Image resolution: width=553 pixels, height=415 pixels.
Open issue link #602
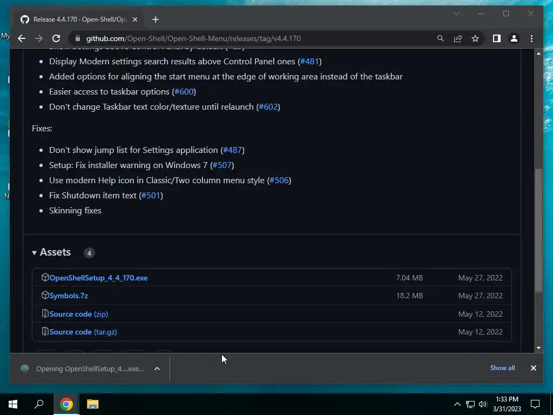pos(268,107)
